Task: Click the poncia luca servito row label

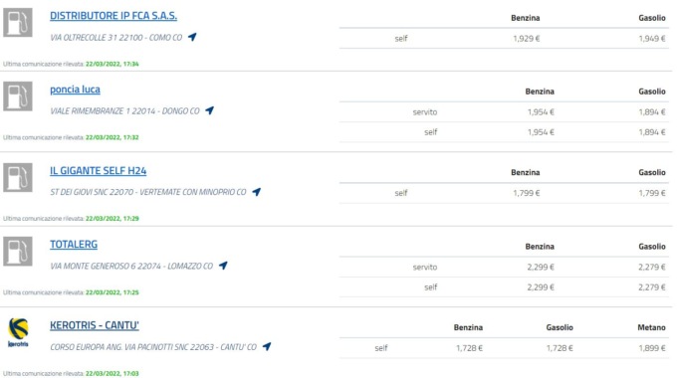Action: pos(425,112)
